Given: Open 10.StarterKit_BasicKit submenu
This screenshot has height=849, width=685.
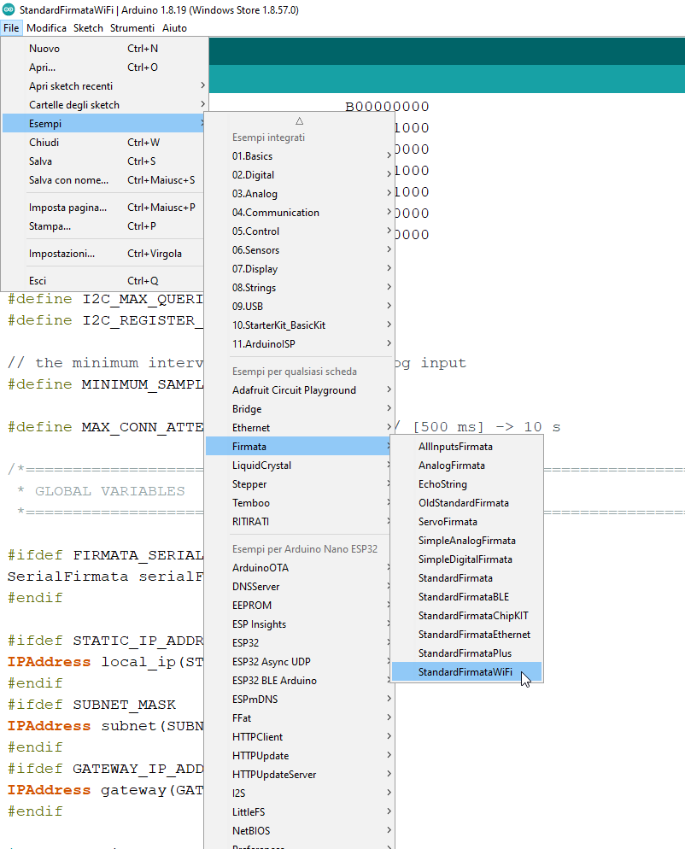Looking at the screenshot, I should click(300, 325).
